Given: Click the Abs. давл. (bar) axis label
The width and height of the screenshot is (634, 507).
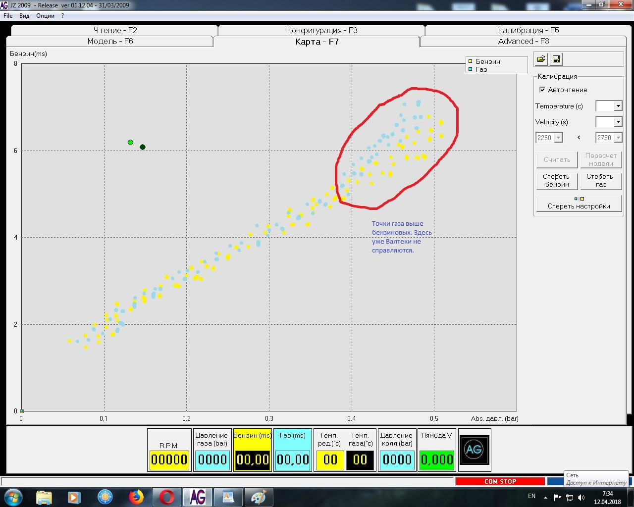Looking at the screenshot, I should (x=494, y=418).
